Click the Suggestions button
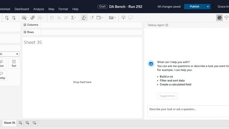This screenshot has width=229, height=129. 167,96
